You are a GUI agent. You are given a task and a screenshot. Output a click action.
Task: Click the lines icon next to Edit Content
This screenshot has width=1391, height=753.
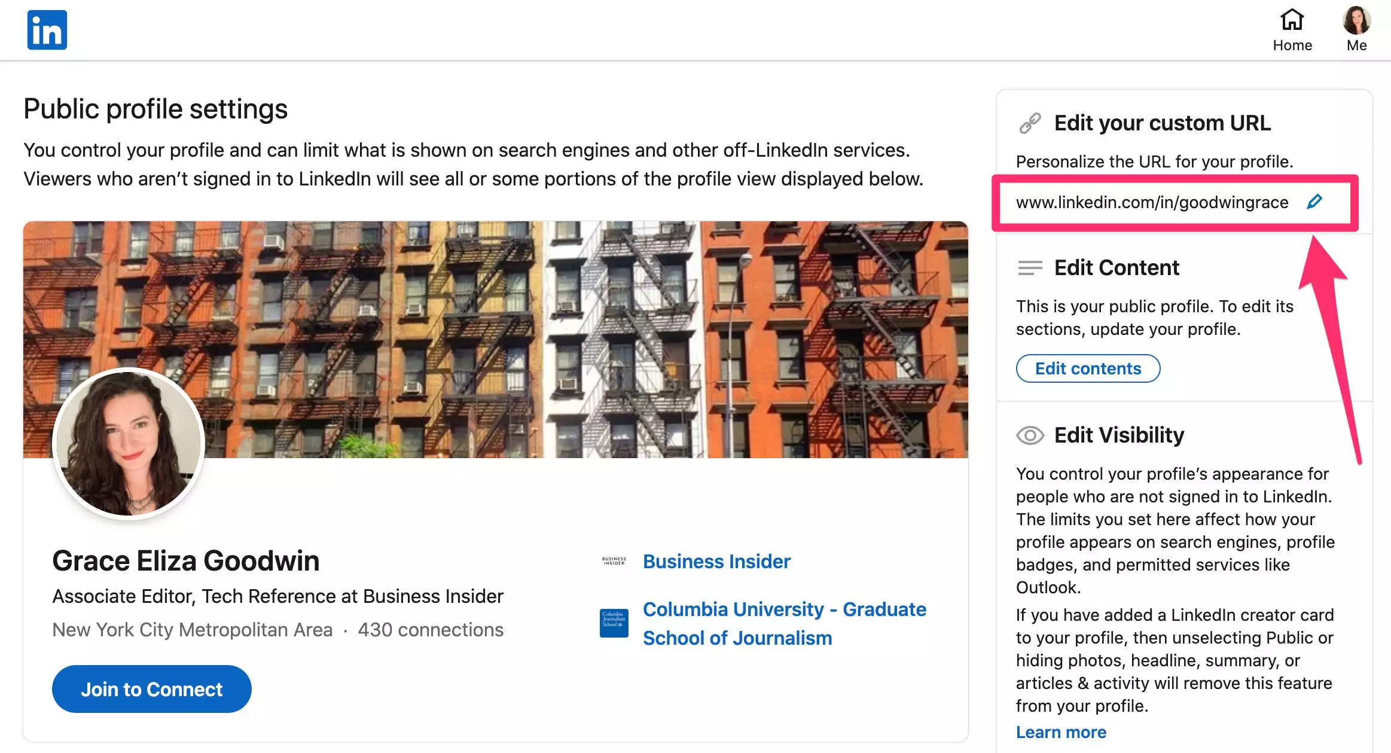click(1030, 268)
